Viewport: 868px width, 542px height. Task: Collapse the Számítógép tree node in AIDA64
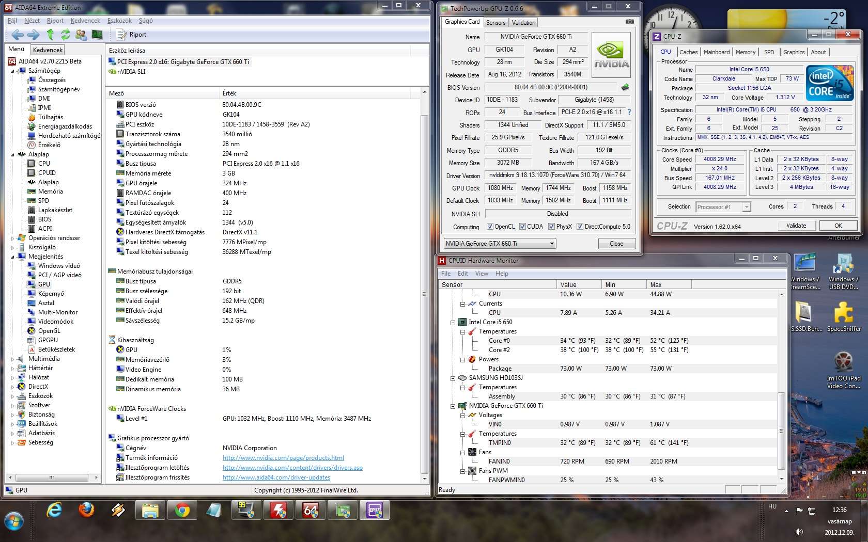tap(12, 71)
